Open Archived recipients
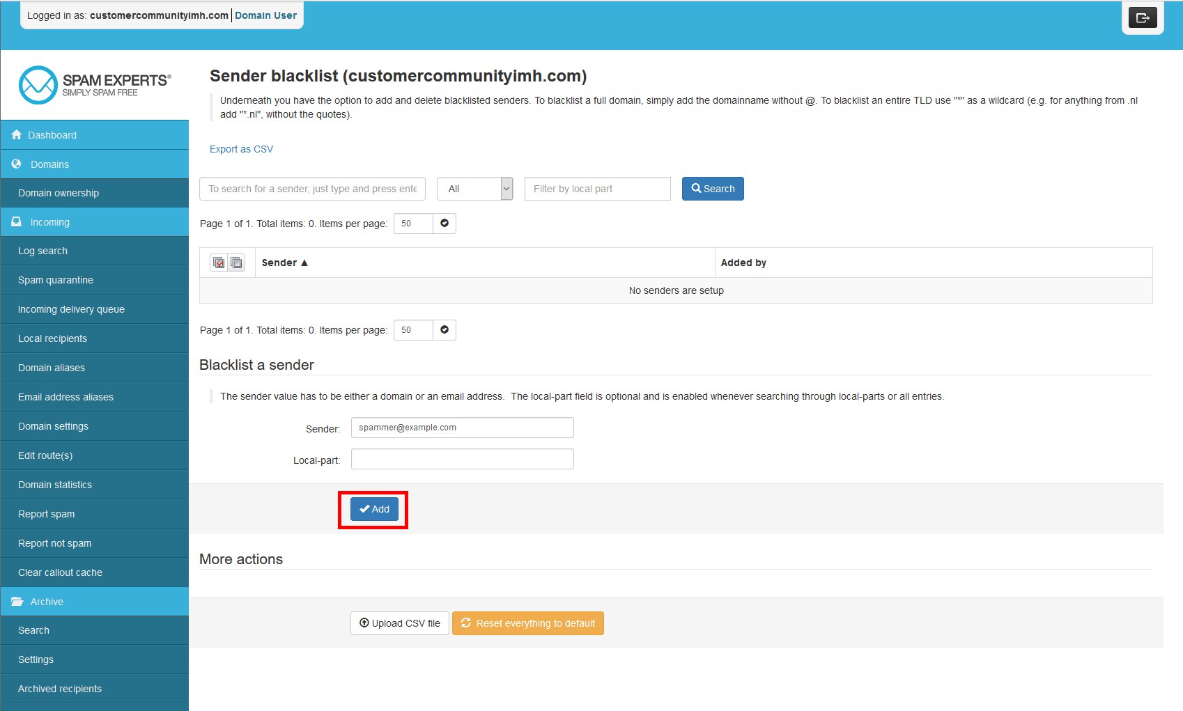This screenshot has height=711, width=1183. 95,689
